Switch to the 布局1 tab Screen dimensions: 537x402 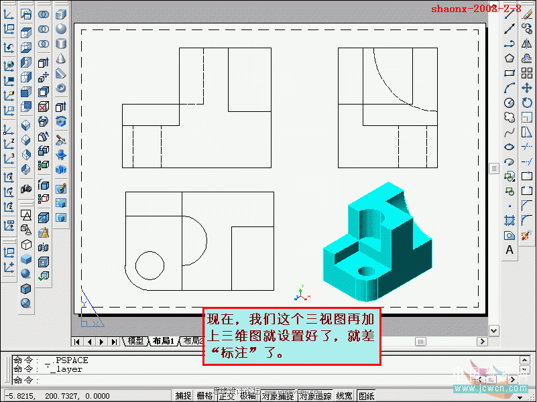(x=164, y=341)
